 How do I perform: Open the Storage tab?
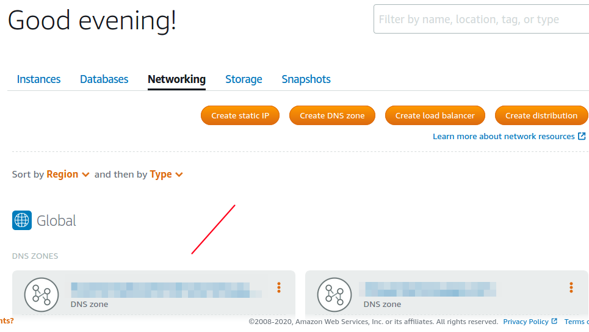pos(244,79)
